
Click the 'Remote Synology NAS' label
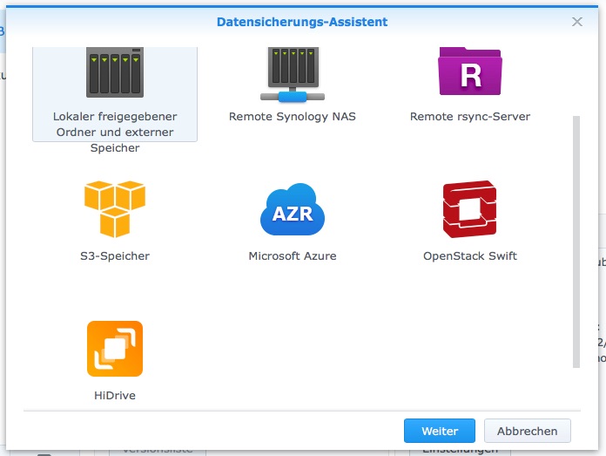tap(293, 117)
